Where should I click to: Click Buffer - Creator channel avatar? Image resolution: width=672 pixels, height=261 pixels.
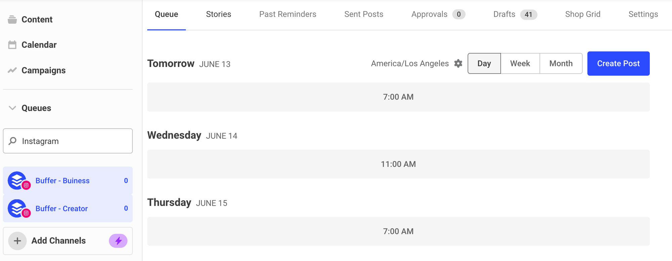17,208
